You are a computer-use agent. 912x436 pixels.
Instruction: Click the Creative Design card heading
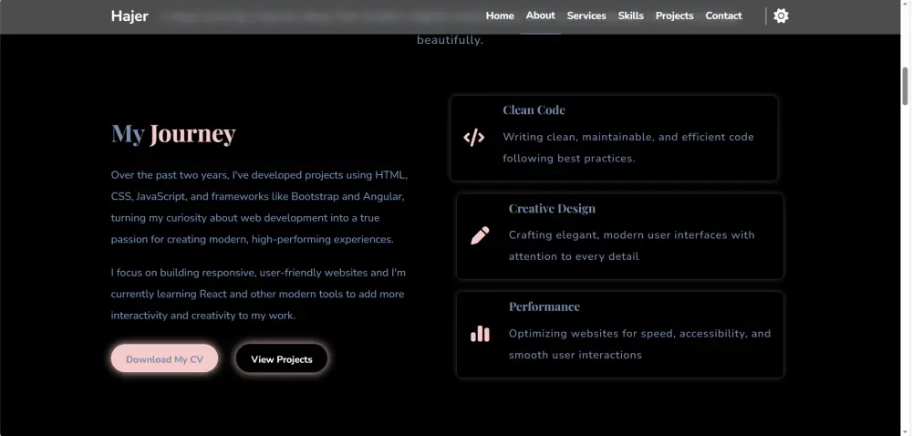(552, 208)
